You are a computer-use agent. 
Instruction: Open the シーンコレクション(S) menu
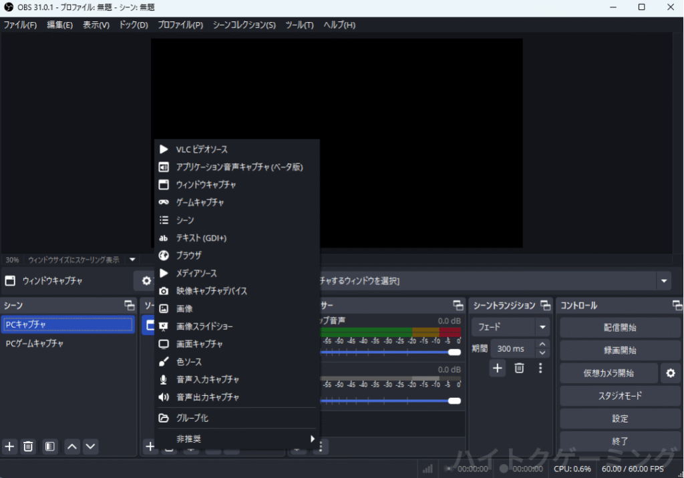[244, 25]
